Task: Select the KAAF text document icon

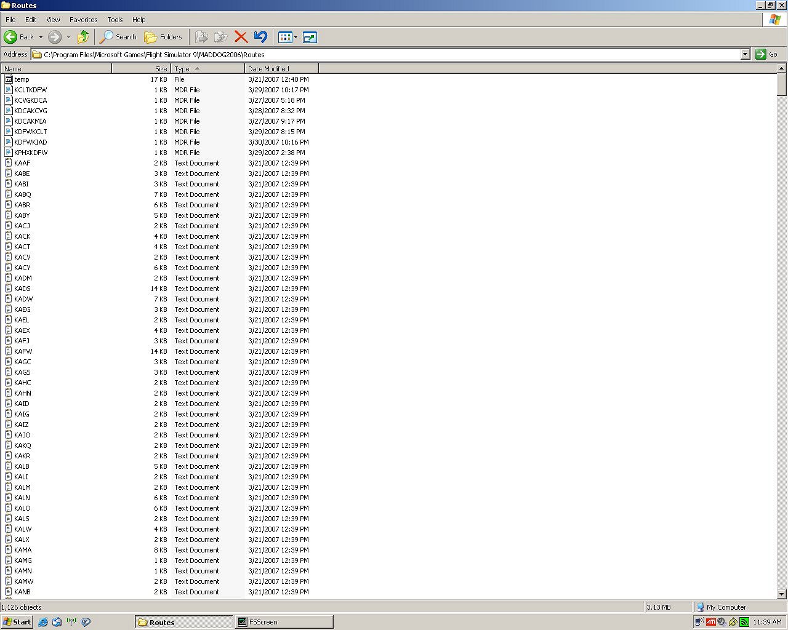Action: pyautogui.click(x=9, y=163)
